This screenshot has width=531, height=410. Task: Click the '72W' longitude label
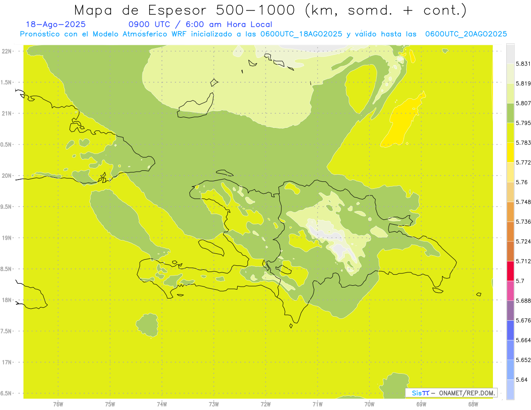click(x=265, y=404)
